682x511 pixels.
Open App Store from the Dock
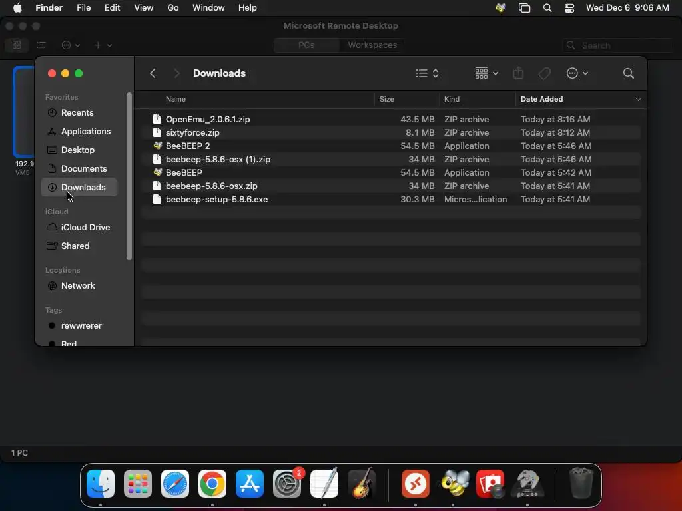coord(250,484)
